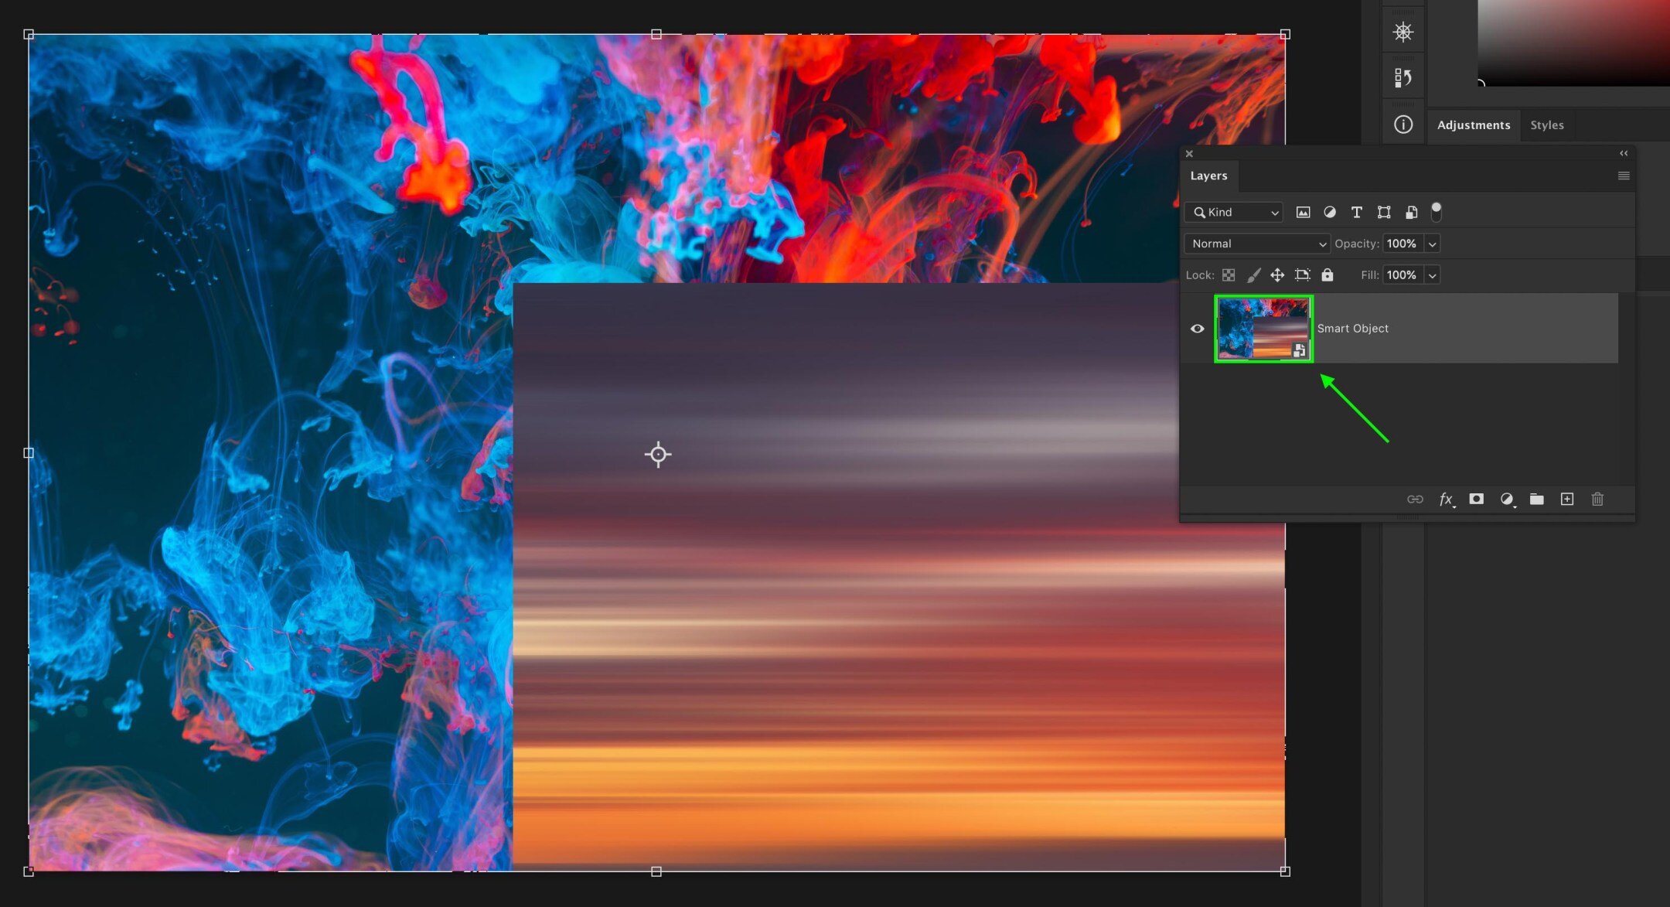Click the Add layer mask icon
Screen dimensions: 1670x907
(x=1476, y=500)
